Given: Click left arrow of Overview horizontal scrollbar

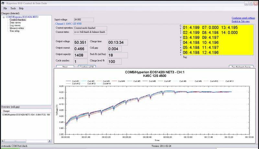Looking at the screenshot, I should pos(3,141).
